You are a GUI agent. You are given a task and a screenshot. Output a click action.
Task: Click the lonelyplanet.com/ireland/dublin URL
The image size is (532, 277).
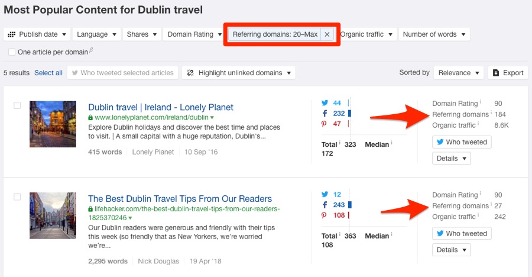151,117
